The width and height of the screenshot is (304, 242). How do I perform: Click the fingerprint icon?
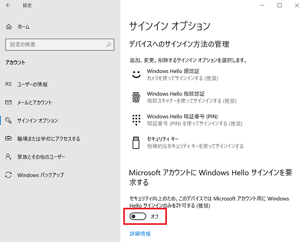click(x=137, y=97)
